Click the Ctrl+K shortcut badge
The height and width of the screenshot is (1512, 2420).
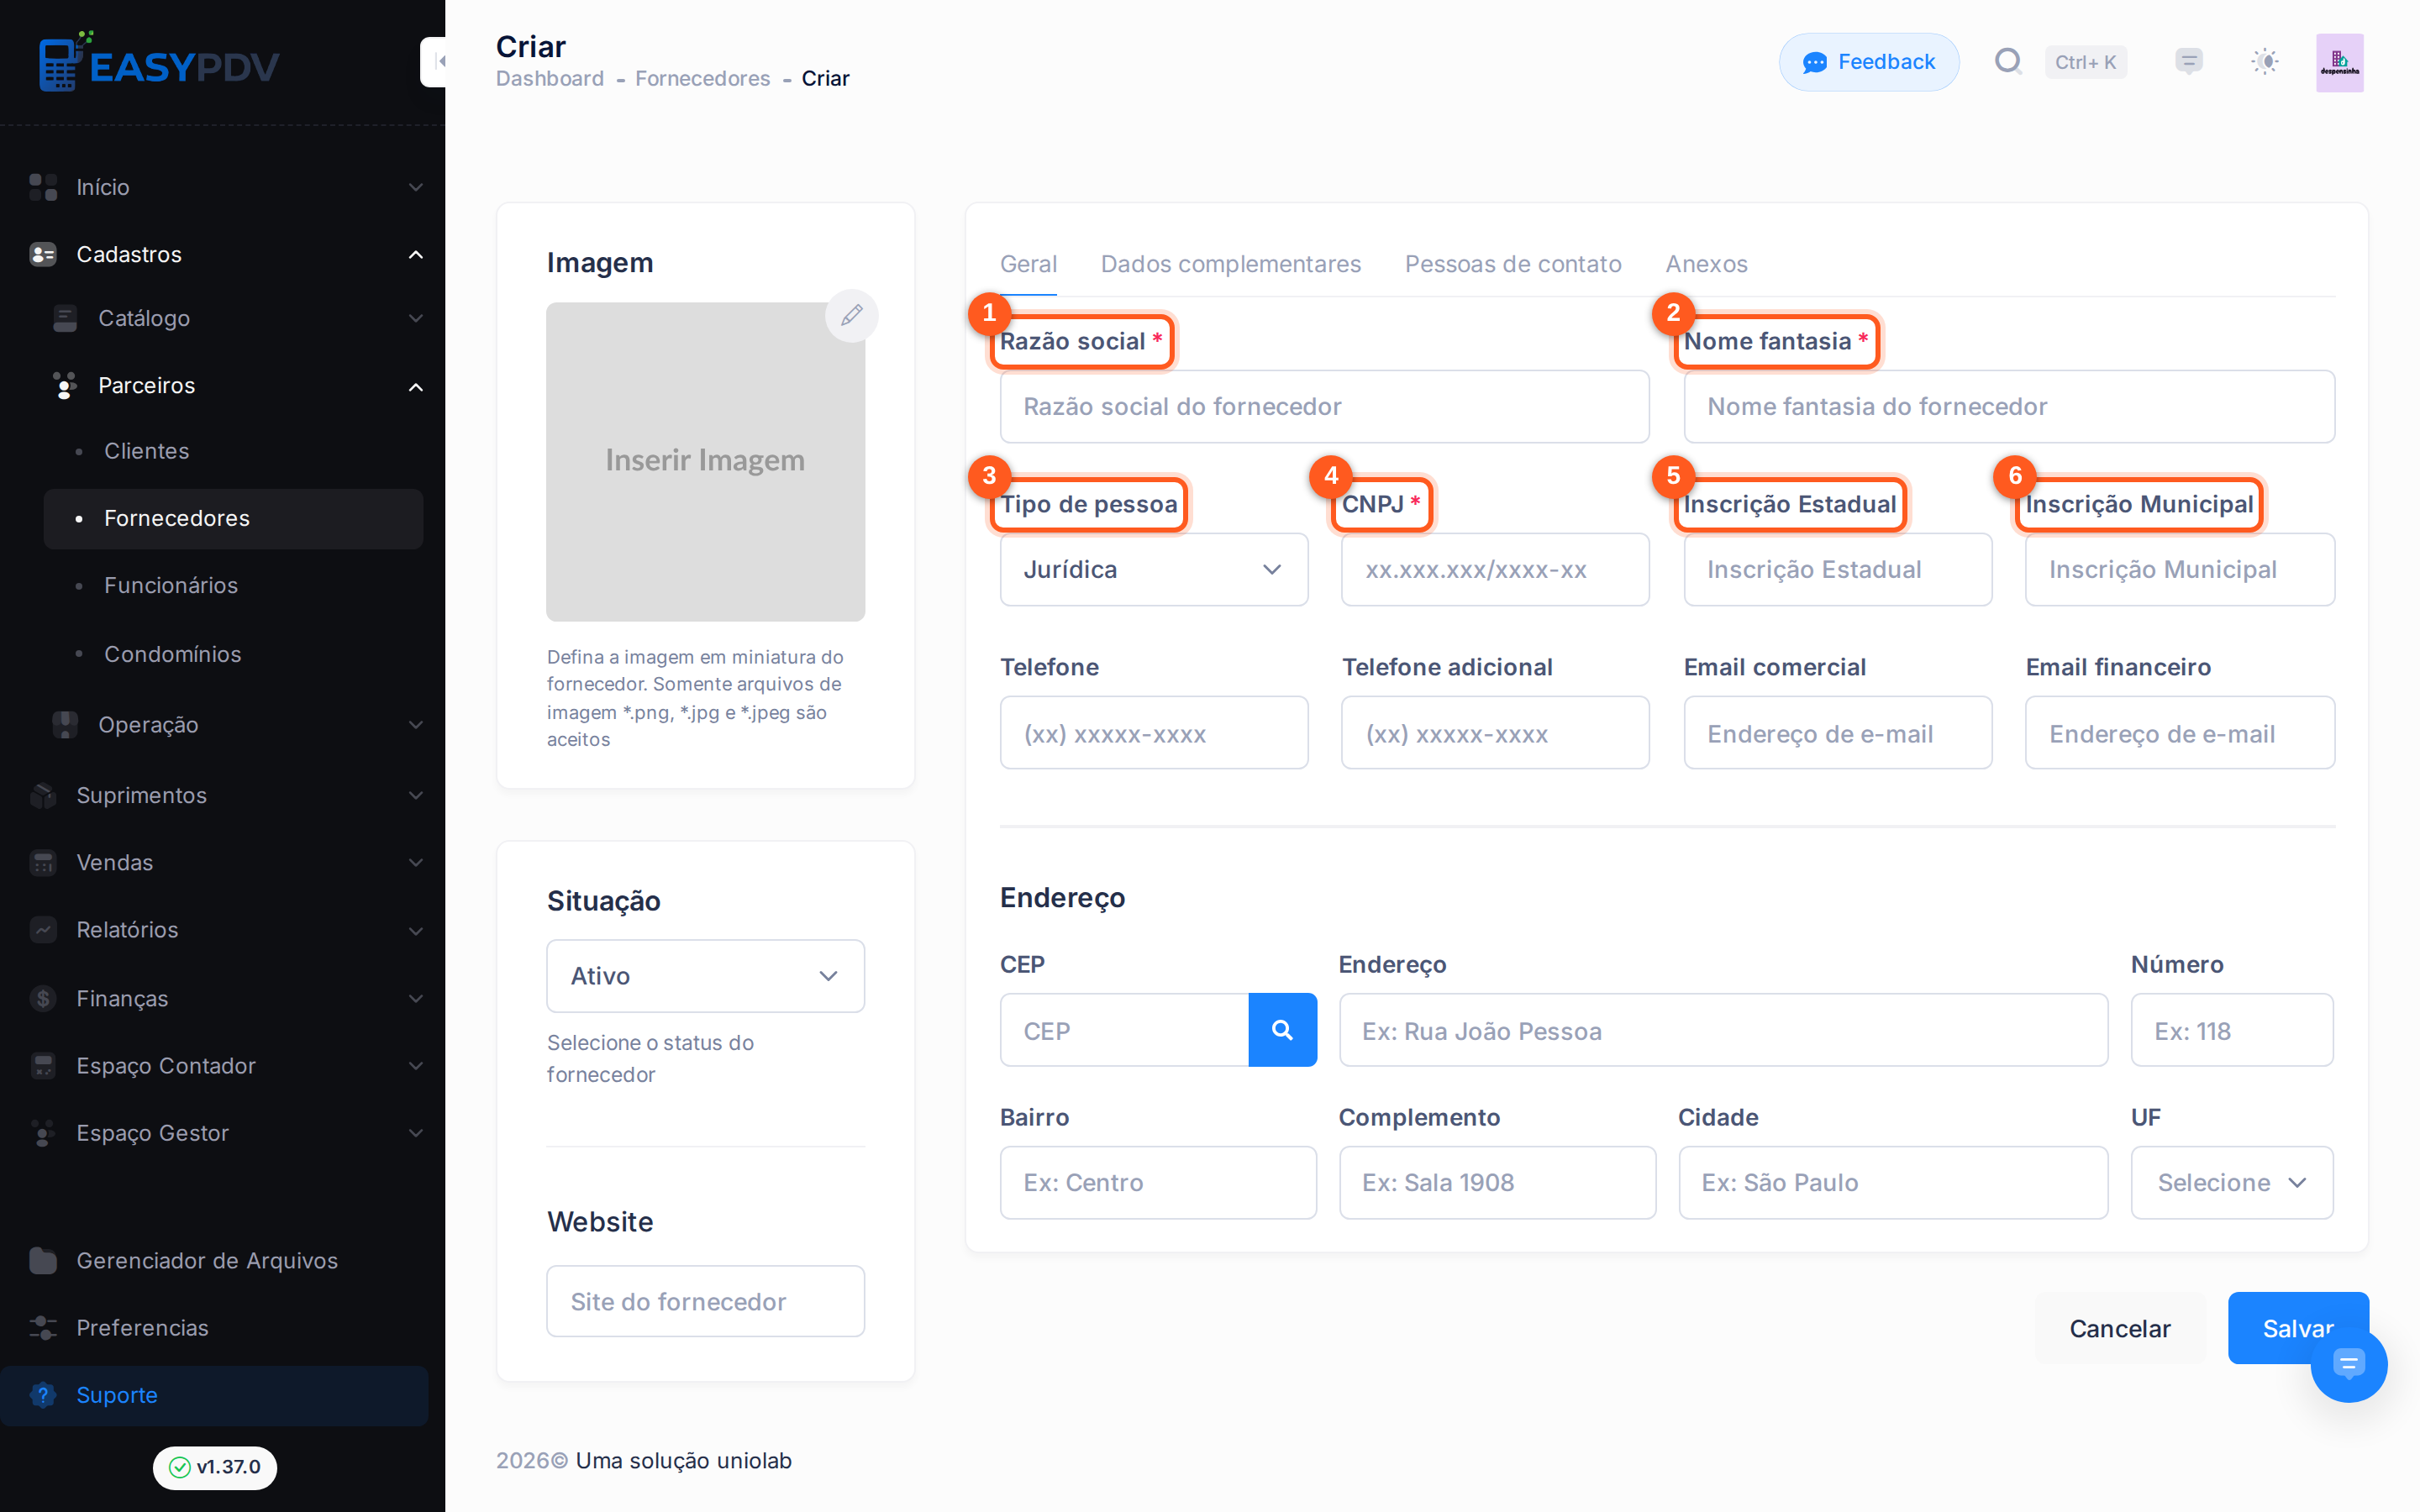coord(2085,62)
